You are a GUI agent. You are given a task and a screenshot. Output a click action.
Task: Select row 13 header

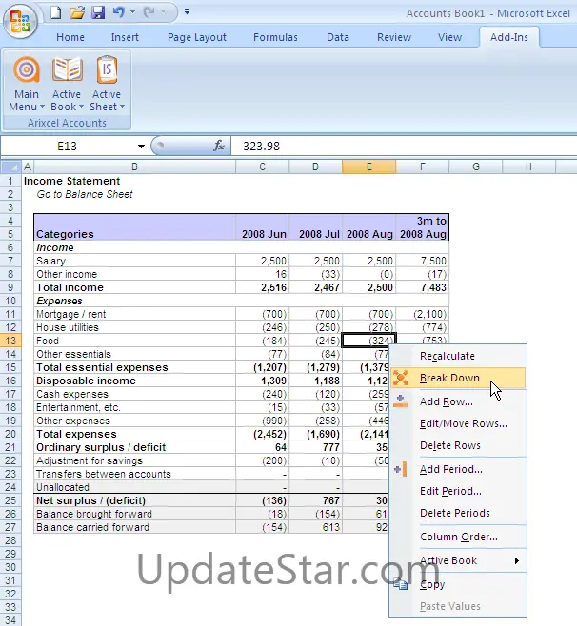[10, 341]
